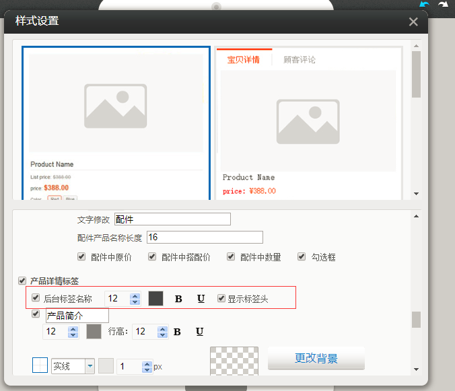Disable the 产品详情标签 checkbox

[x=22, y=281]
